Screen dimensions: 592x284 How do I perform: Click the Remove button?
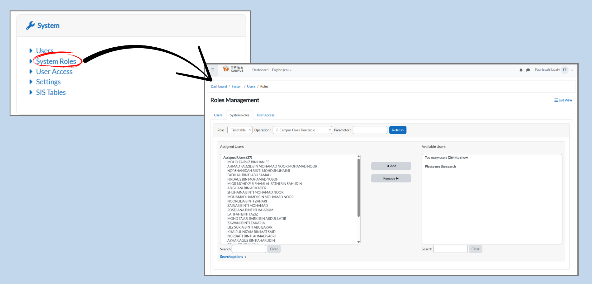click(391, 178)
